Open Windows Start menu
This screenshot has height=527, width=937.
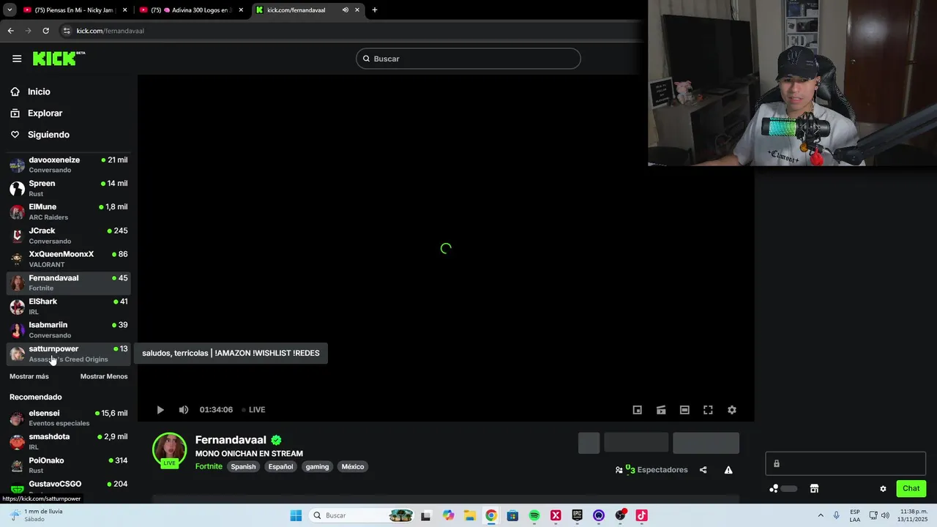coord(296,515)
